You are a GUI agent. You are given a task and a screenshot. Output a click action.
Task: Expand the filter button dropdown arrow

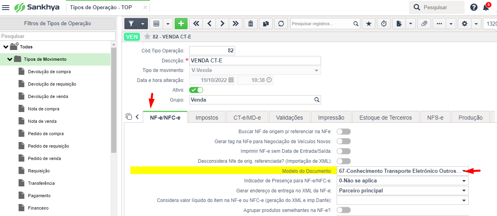[x=143, y=24]
